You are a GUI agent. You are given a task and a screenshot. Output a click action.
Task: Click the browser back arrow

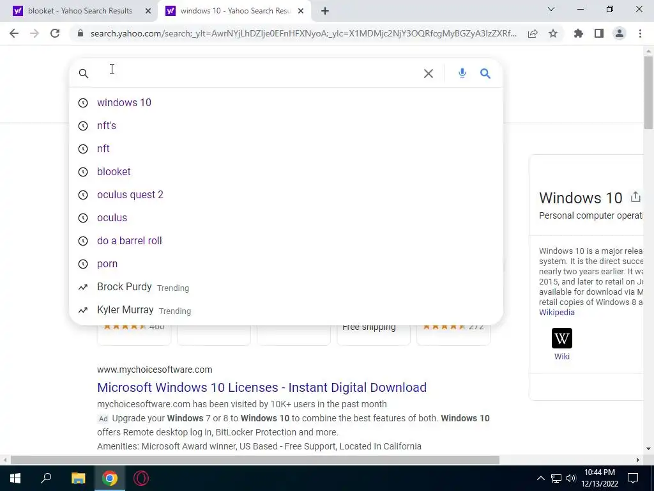(x=14, y=33)
